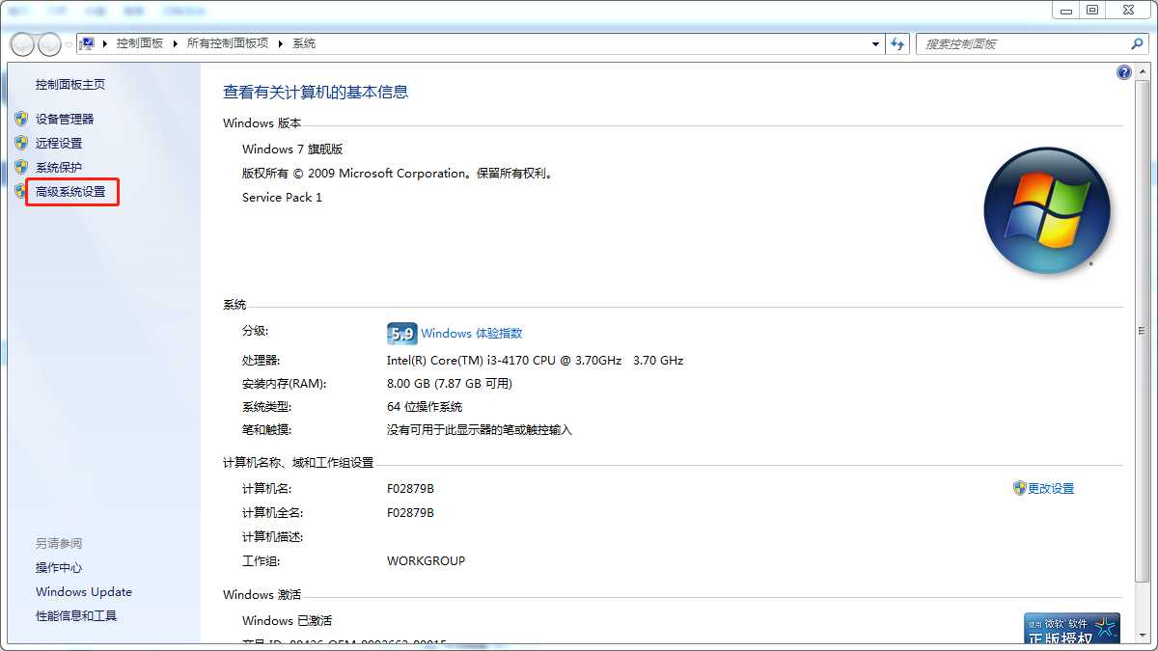Expand the arrow before 控制面板 breadcrumb
Image resolution: width=1158 pixels, height=651 pixels.
(x=105, y=43)
